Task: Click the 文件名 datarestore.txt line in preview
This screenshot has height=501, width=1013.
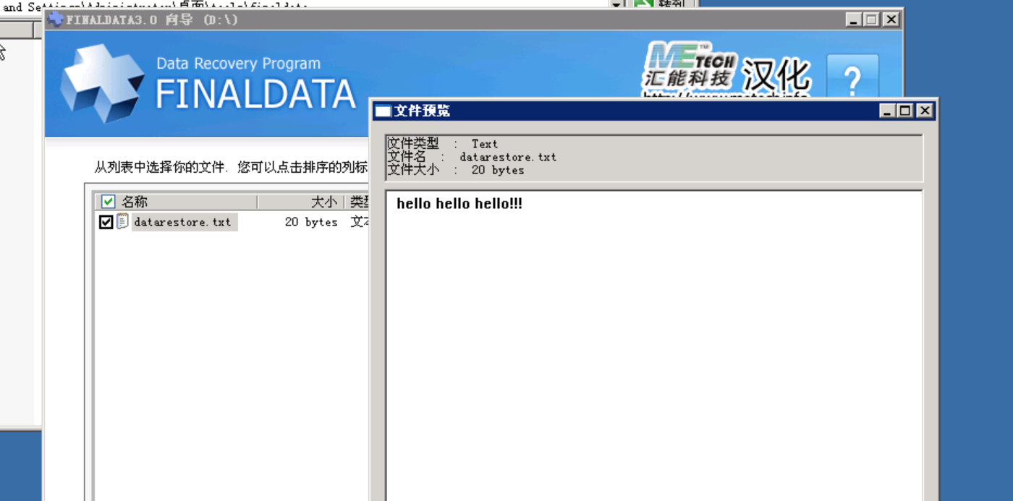Action: pyautogui.click(x=472, y=157)
